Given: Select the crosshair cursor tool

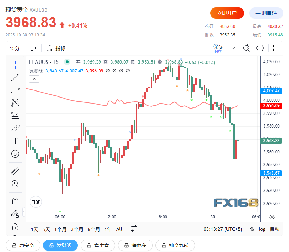Looking at the screenshot, I should click(x=15, y=65).
